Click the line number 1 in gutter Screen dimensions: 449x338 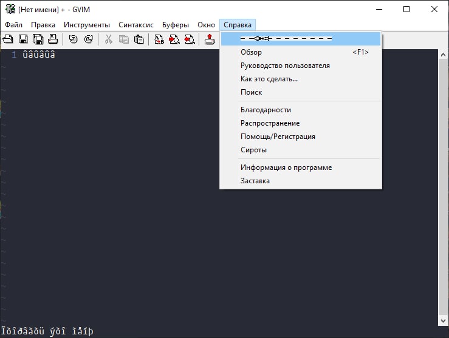tap(14, 55)
